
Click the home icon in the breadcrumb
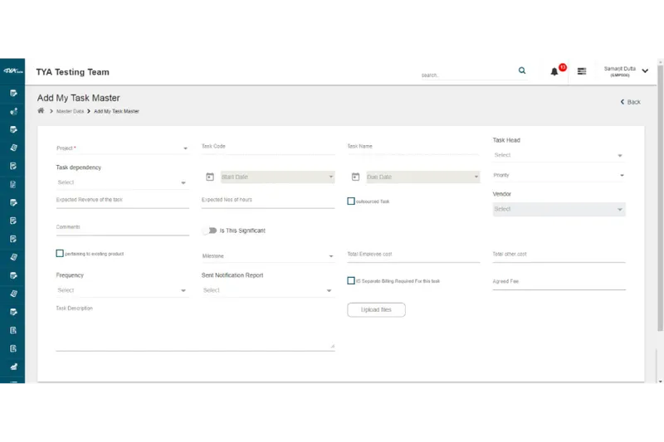41,111
